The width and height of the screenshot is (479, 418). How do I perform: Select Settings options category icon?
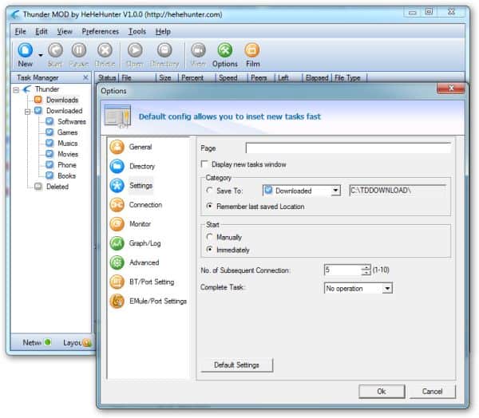[117, 186]
